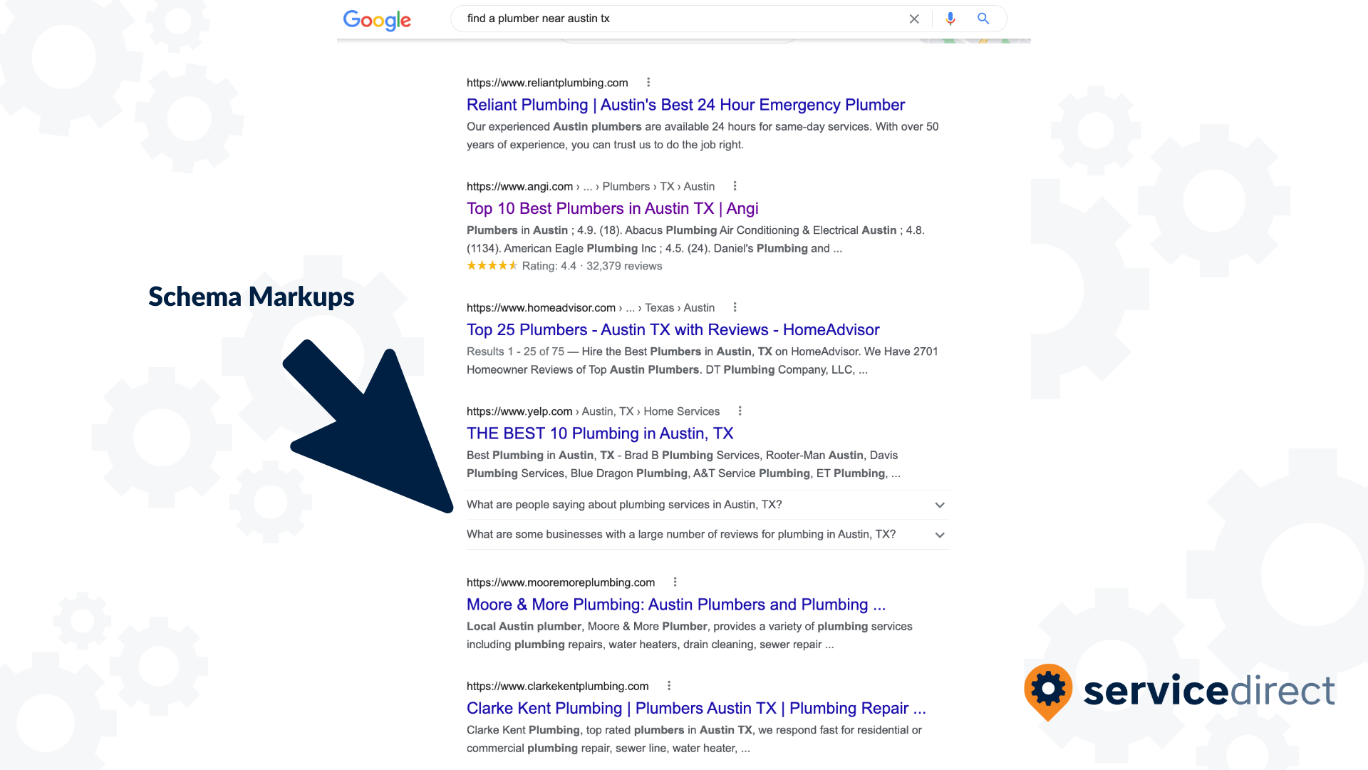Screen dimensions: 1368x770
Task: Open options menu beside reliantplumbing.com URL
Action: [x=648, y=83]
